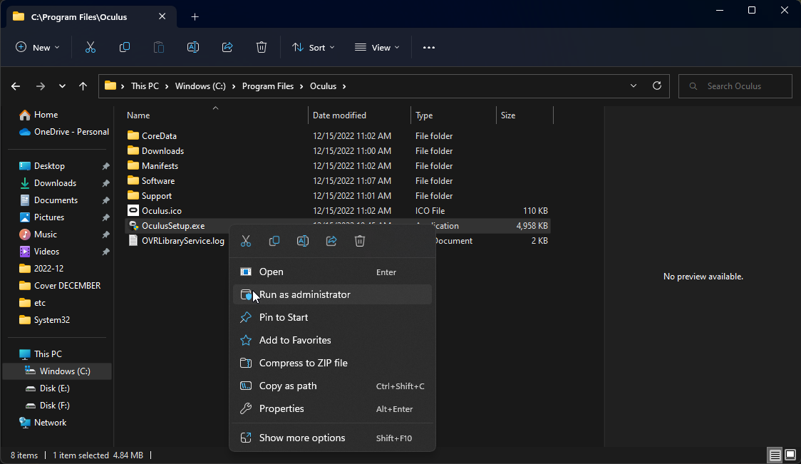
Task: Go back with the Back arrow
Action: pos(16,86)
